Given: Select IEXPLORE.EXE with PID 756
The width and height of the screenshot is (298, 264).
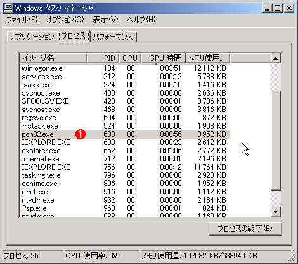Looking at the screenshot, I should point(125,167).
